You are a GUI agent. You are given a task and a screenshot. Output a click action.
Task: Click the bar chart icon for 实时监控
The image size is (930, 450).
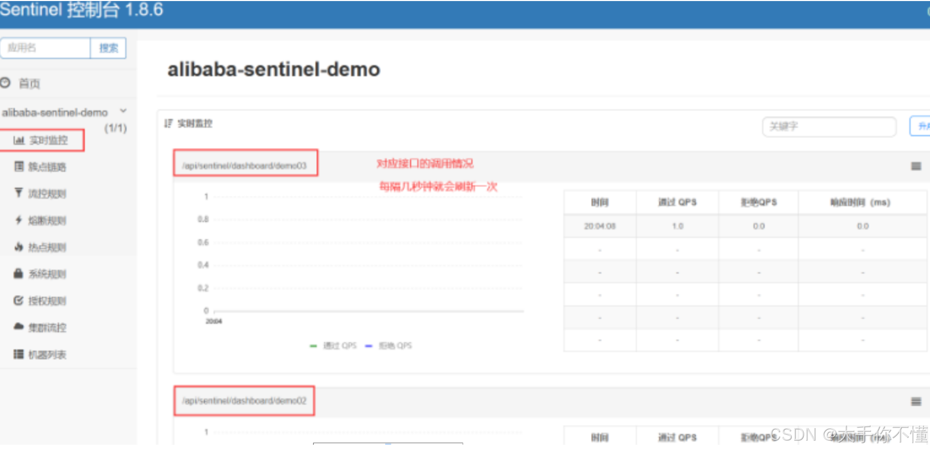tap(19, 140)
